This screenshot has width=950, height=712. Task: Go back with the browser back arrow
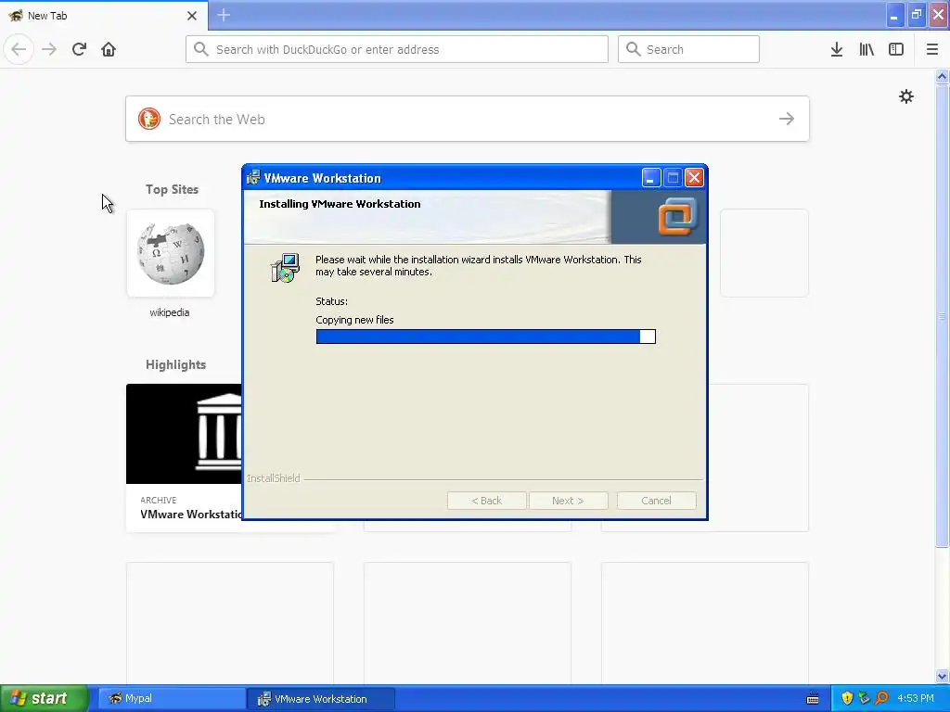(19, 49)
